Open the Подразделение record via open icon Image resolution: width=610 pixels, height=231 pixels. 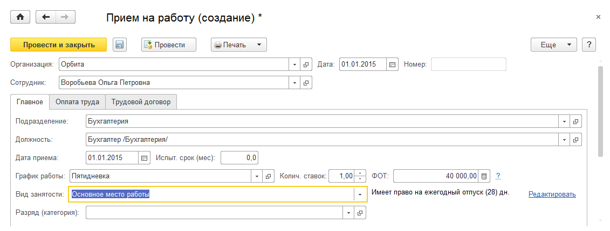(576, 121)
